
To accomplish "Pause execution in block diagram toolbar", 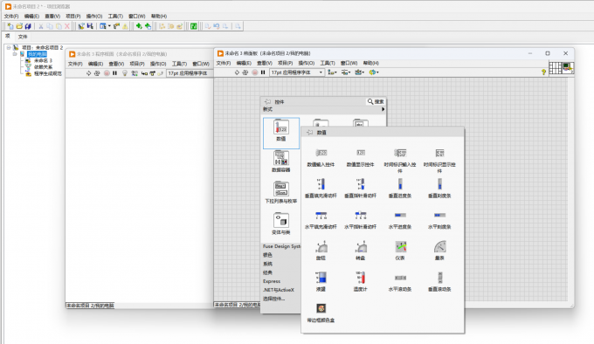I will click(x=114, y=73).
